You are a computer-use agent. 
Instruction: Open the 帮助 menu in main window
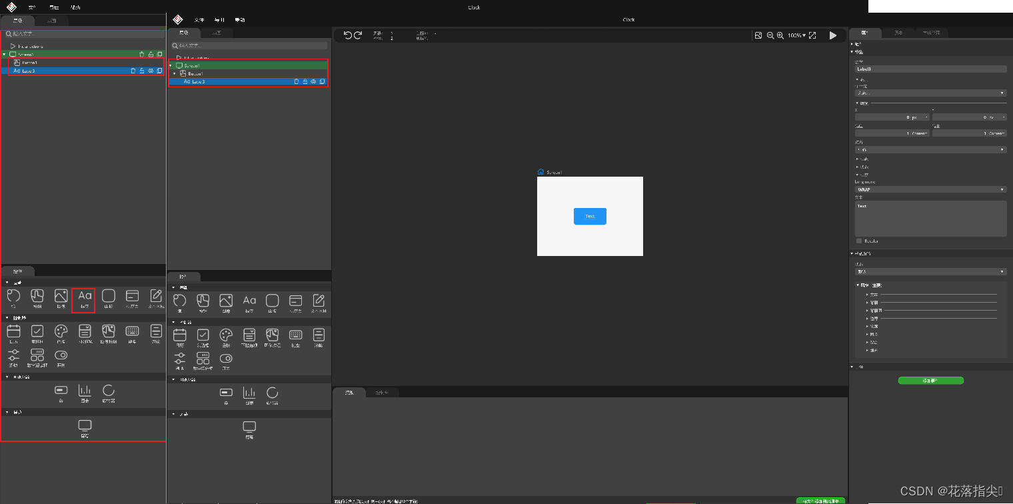pyautogui.click(x=239, y=20)
